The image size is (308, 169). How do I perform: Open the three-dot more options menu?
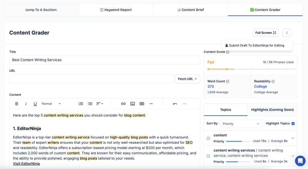click(x=287, y=33)
